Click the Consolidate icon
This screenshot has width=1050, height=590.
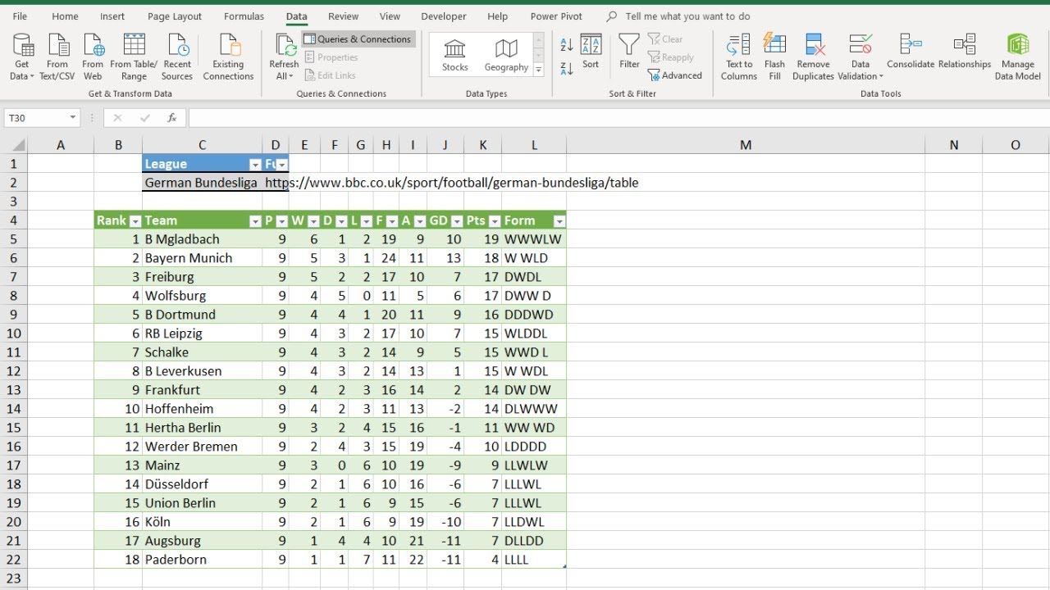[911, 52]
